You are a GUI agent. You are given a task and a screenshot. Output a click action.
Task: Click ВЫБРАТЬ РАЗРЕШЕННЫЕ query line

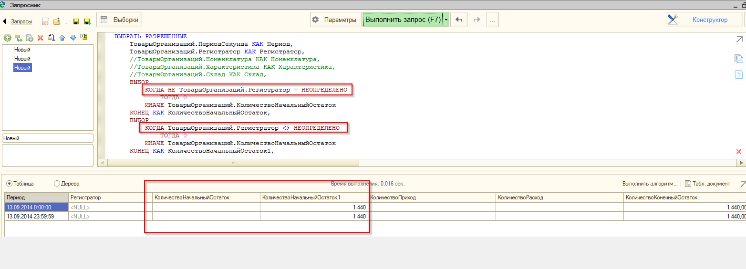tap(151, 36)
